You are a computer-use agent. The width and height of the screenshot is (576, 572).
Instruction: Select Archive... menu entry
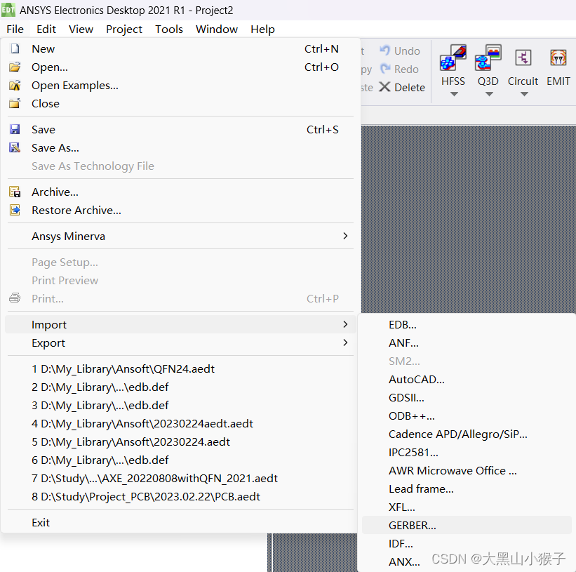[180, 192]
